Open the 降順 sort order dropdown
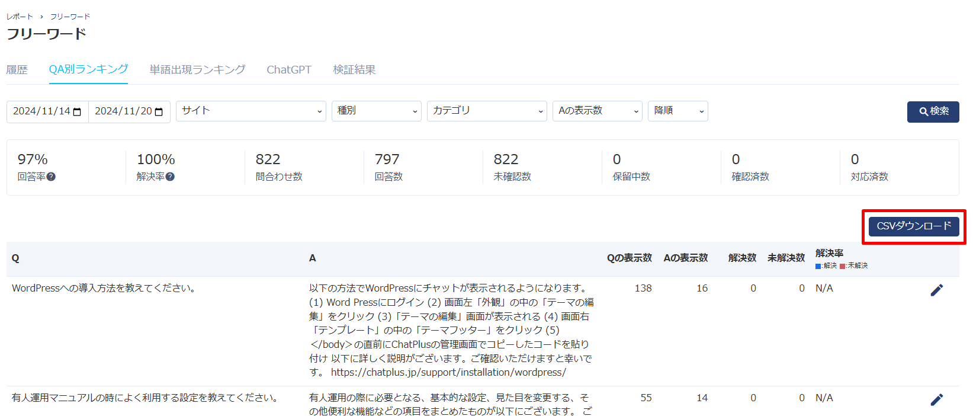The height and width of the screenshot is (416, 973). (x=677, y=111)
